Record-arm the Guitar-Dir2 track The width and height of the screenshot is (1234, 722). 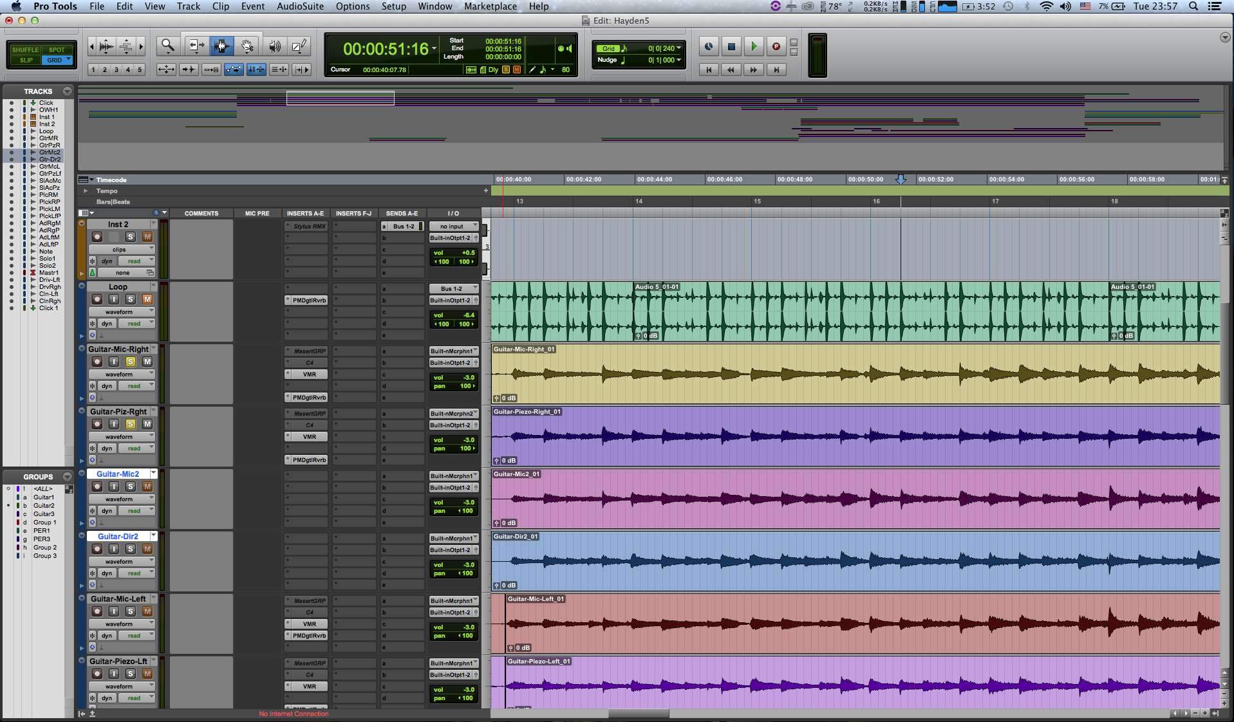[97, 549]
